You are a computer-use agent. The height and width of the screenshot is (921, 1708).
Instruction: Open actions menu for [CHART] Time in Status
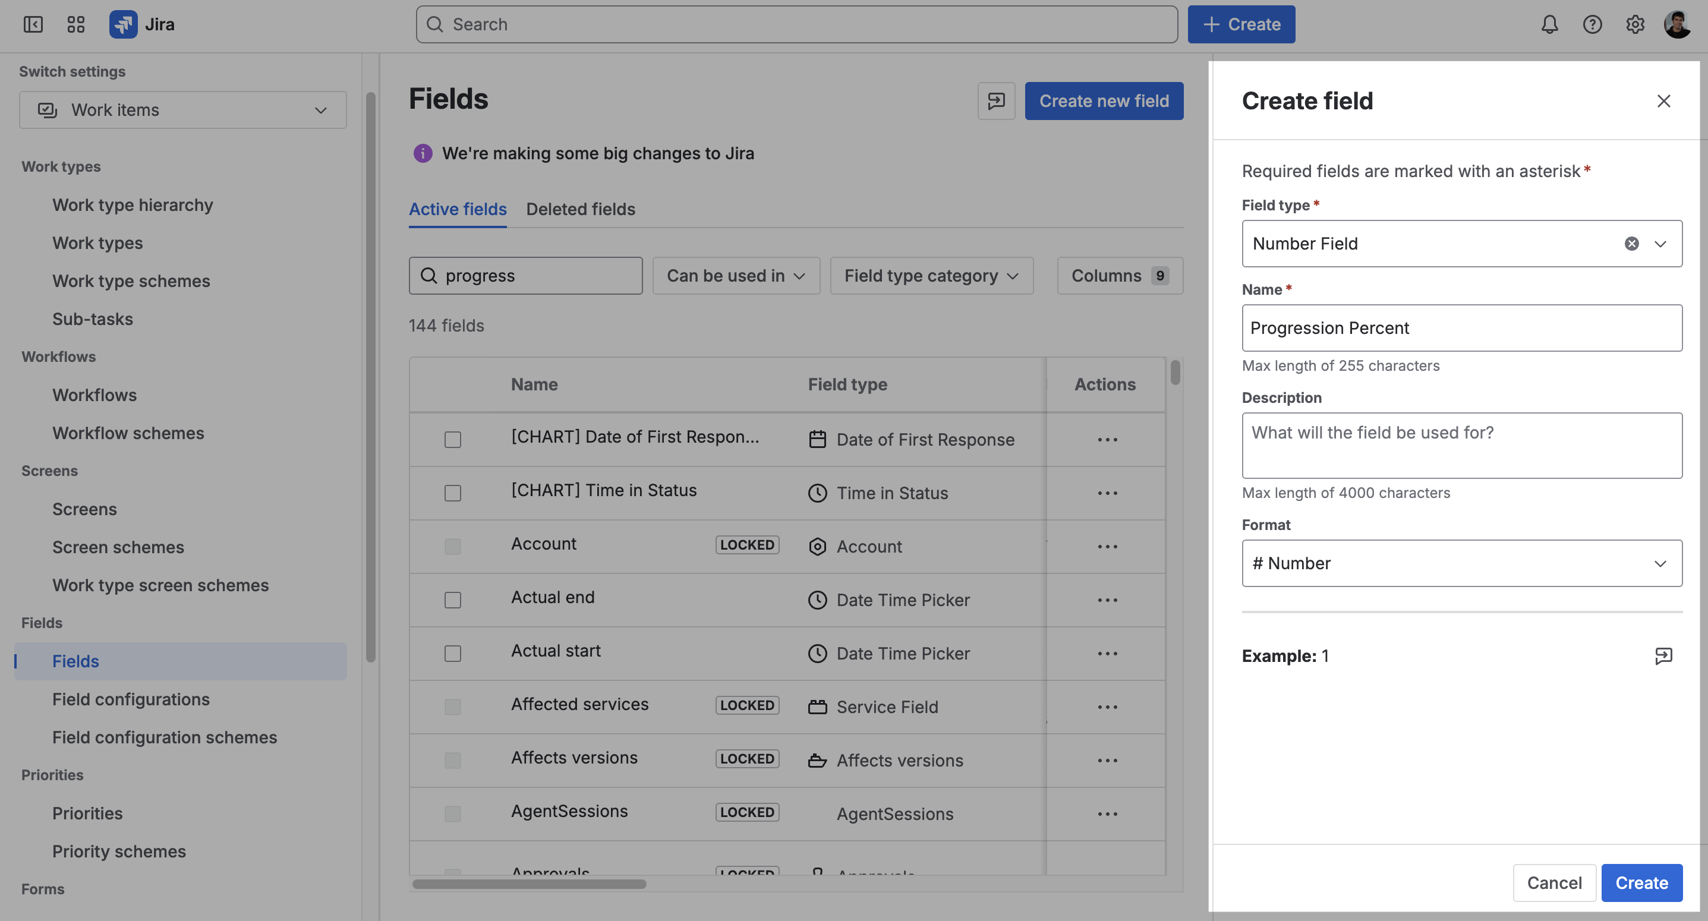pos(1107,493)
